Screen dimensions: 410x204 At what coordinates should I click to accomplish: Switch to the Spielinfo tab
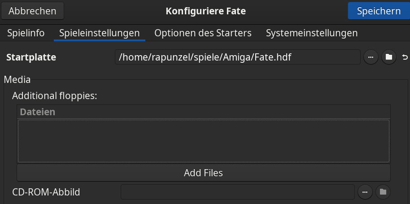point(26,33)
